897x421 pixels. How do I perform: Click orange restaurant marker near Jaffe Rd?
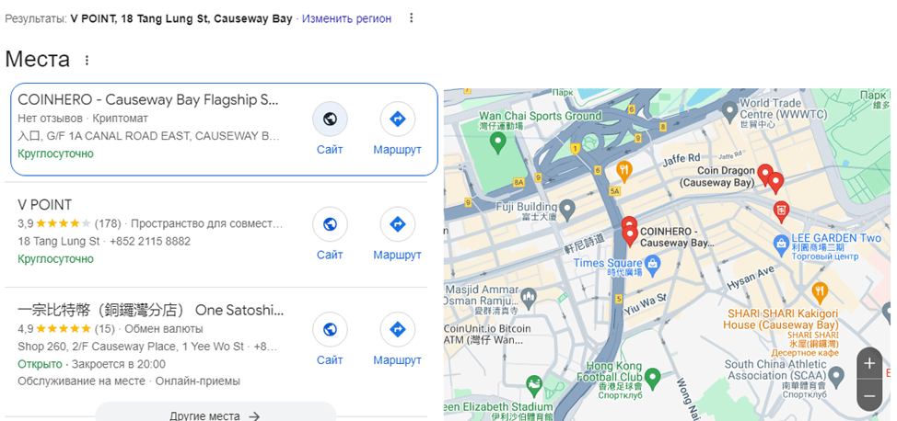624,171
